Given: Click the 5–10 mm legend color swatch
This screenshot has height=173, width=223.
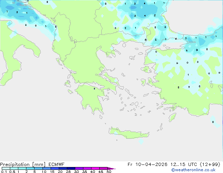Looking at the screenshot, I should (38, 168).
